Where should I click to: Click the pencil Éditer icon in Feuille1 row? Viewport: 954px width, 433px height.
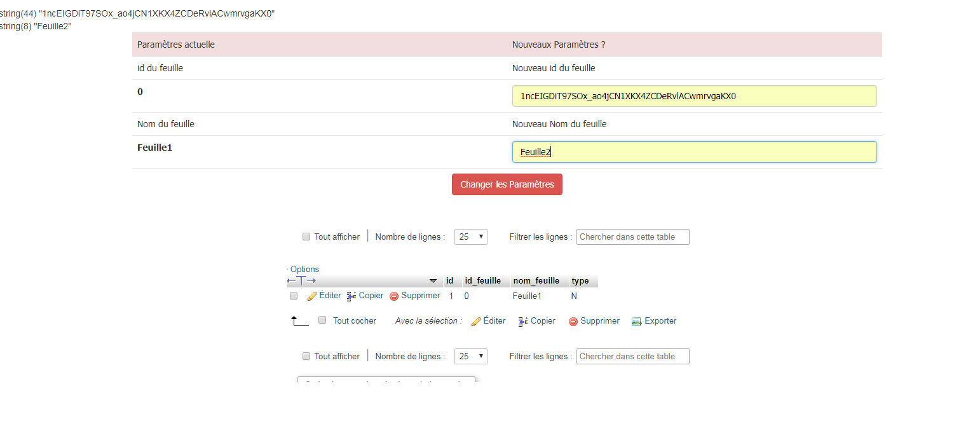click(x=312, y=296)
